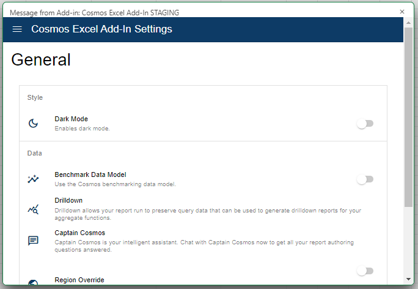Click the Style section heading
This screenshot has height=289, width=418.
[x=35, y=97]
